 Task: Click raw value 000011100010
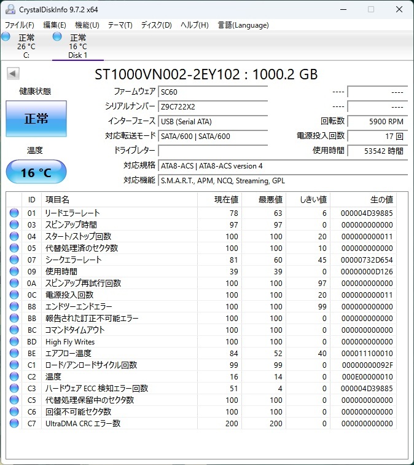367,354
